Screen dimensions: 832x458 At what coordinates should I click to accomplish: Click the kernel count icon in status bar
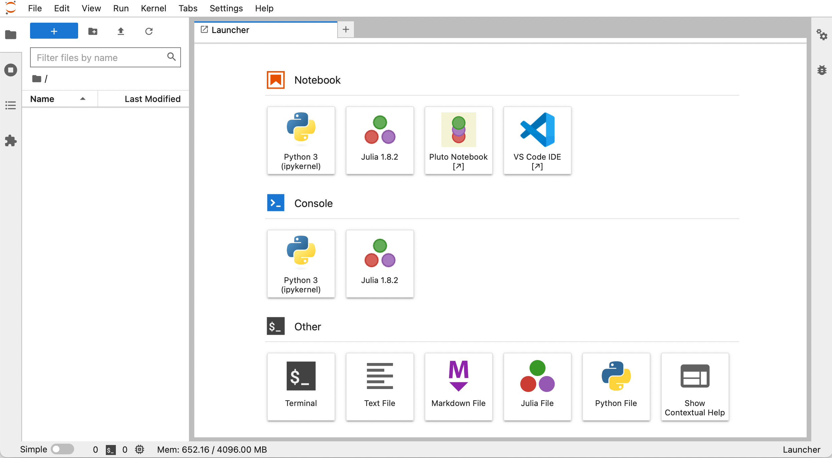pos(140,449)
